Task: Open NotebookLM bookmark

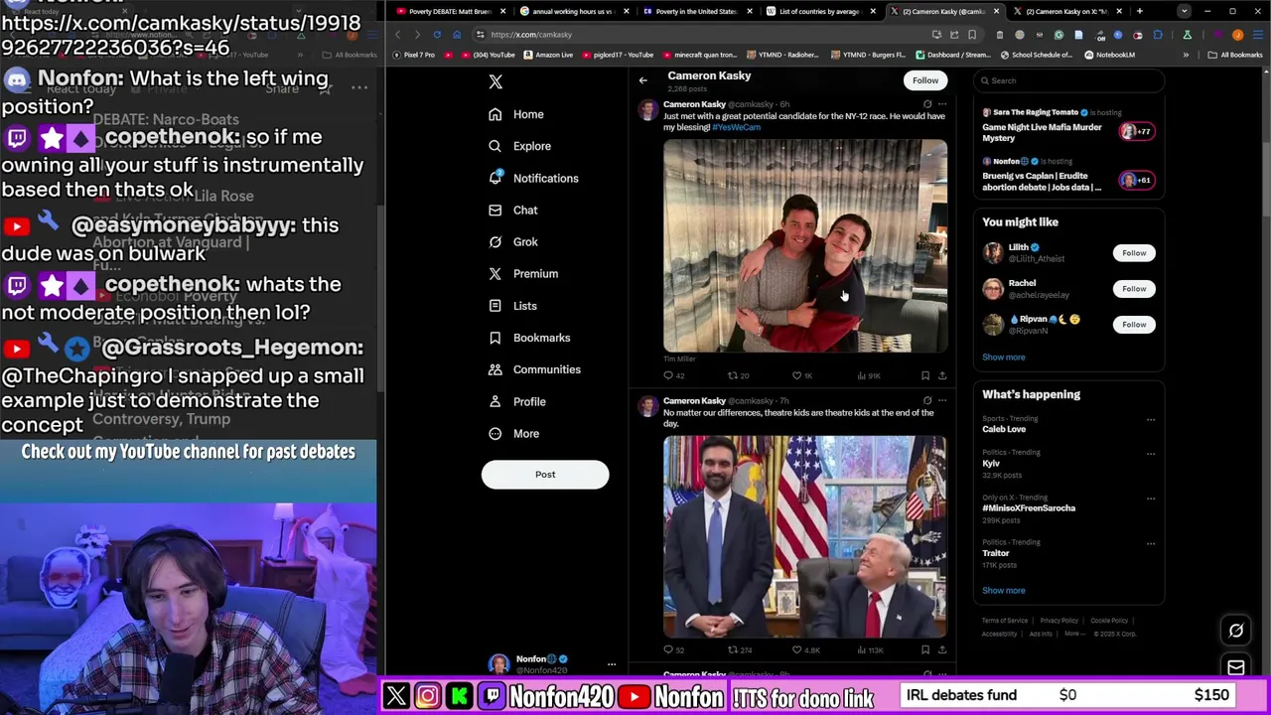Action: (1109, 55)
